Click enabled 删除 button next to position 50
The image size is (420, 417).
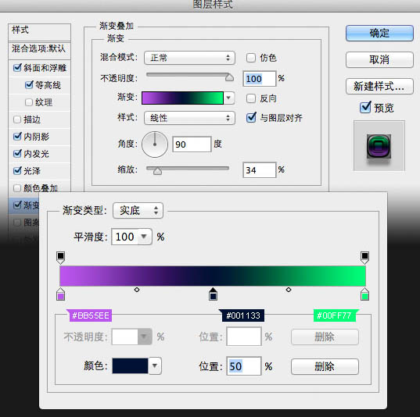point(325,366)
